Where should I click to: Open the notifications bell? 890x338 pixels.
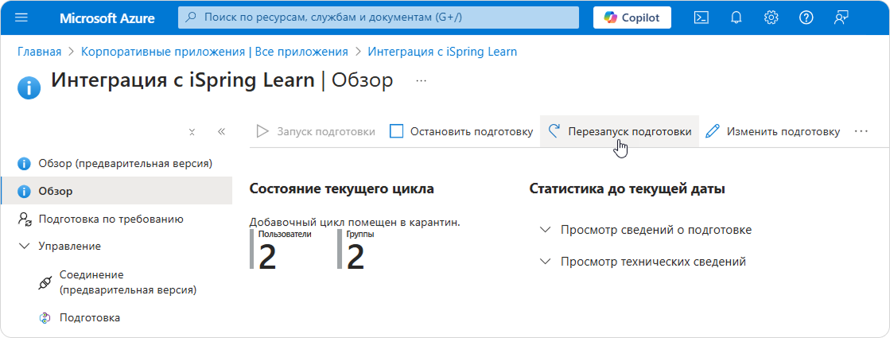coord(736,17)
